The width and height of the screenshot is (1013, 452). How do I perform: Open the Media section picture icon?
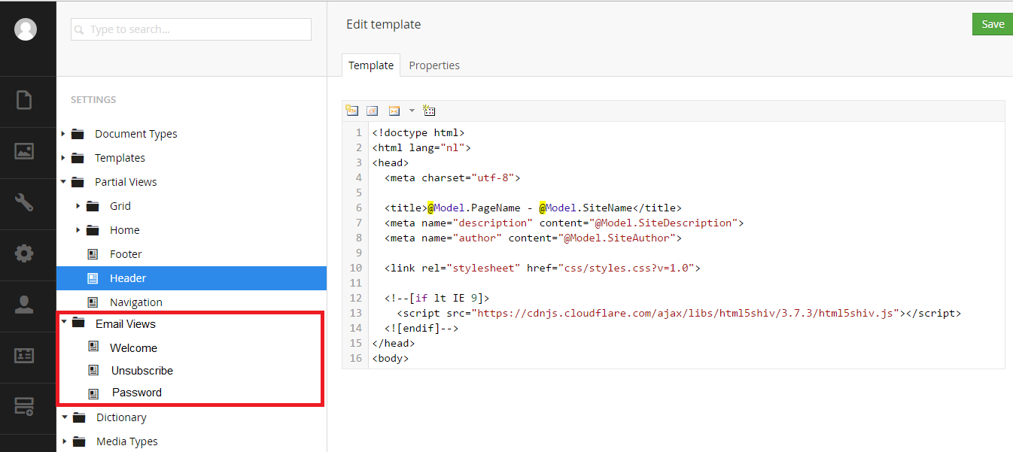click(x=24, y=150)
